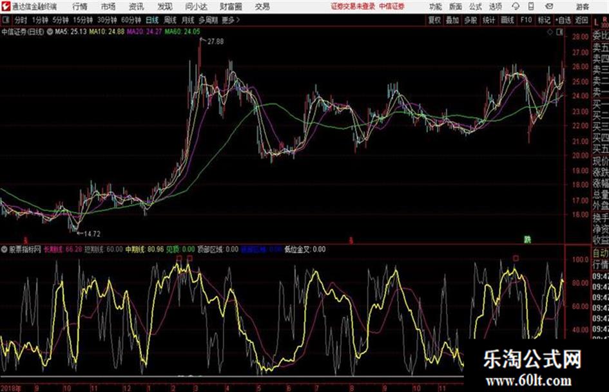Open the 问小达 menu

click(x=196, y=6)
